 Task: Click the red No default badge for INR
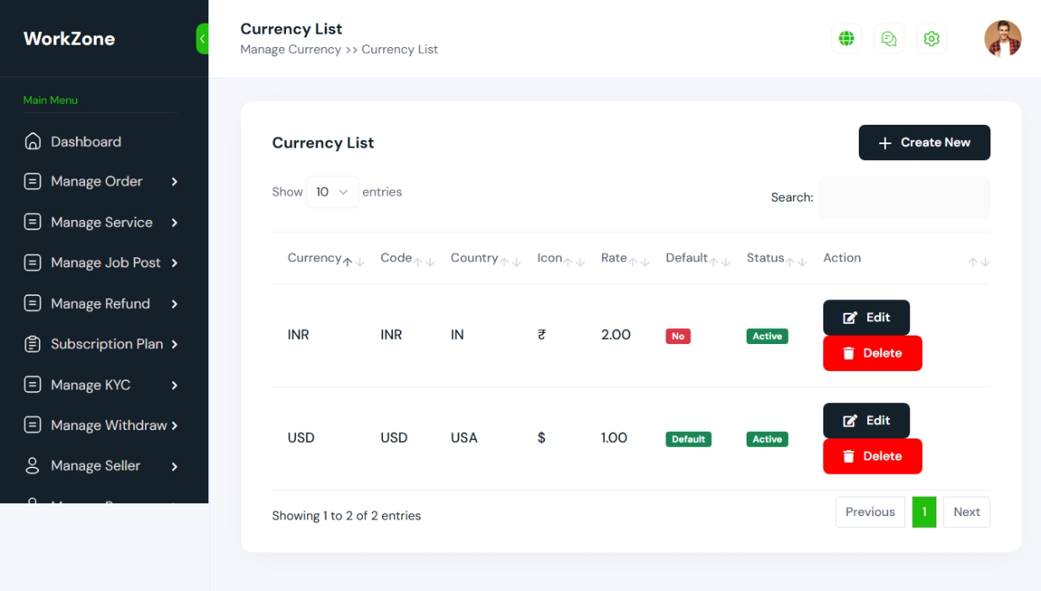tap(678, 336)
